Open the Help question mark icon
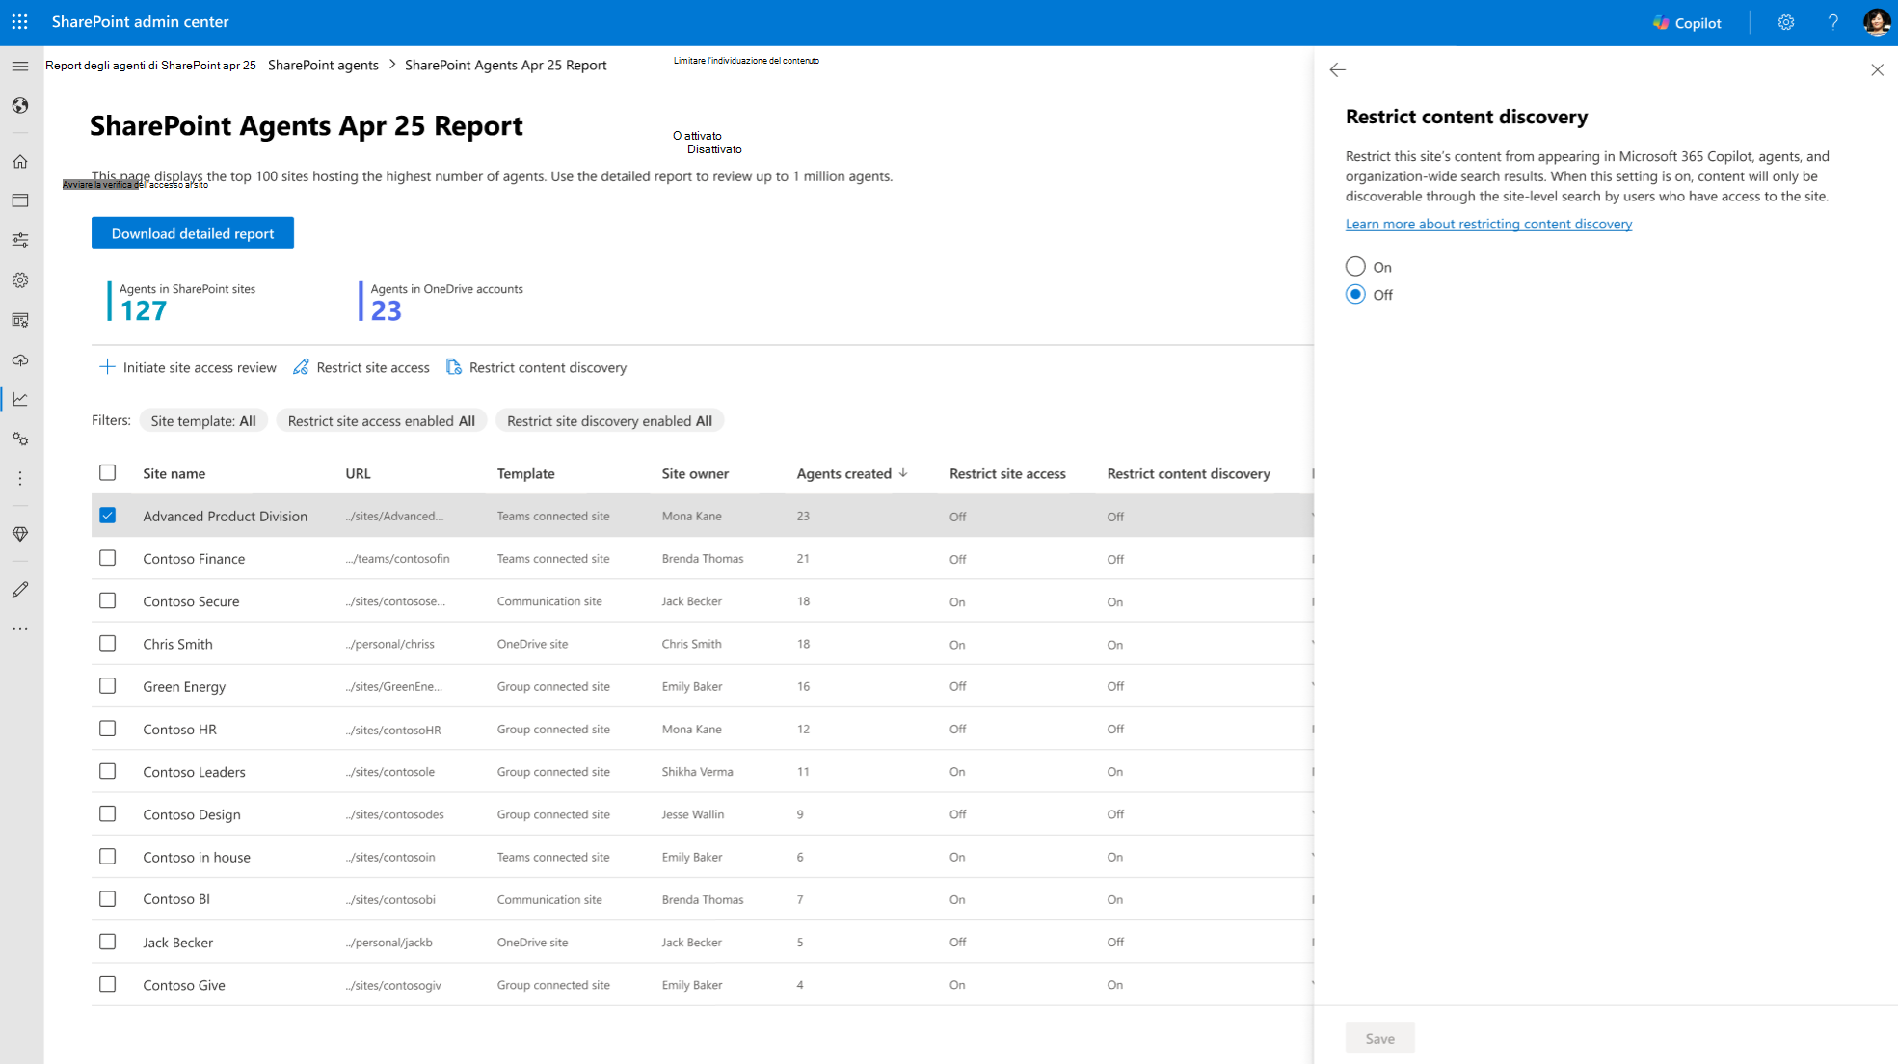 tap(1833, 22)
